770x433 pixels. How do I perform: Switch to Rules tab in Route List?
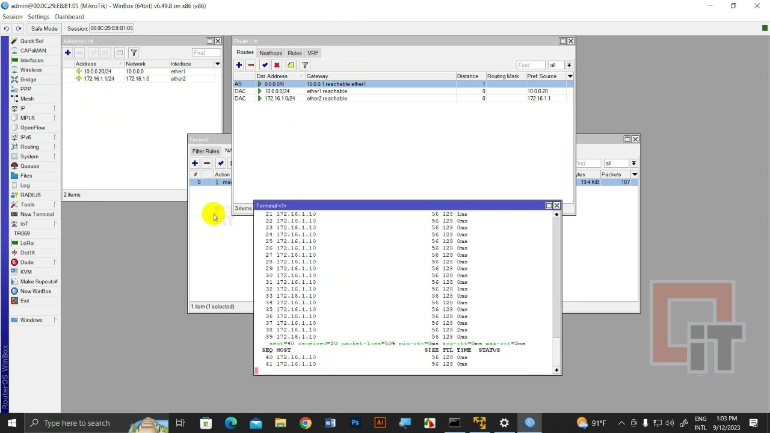point(294,53)
